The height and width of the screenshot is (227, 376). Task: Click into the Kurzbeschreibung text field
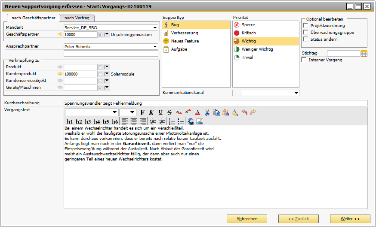tap(215, 103)
